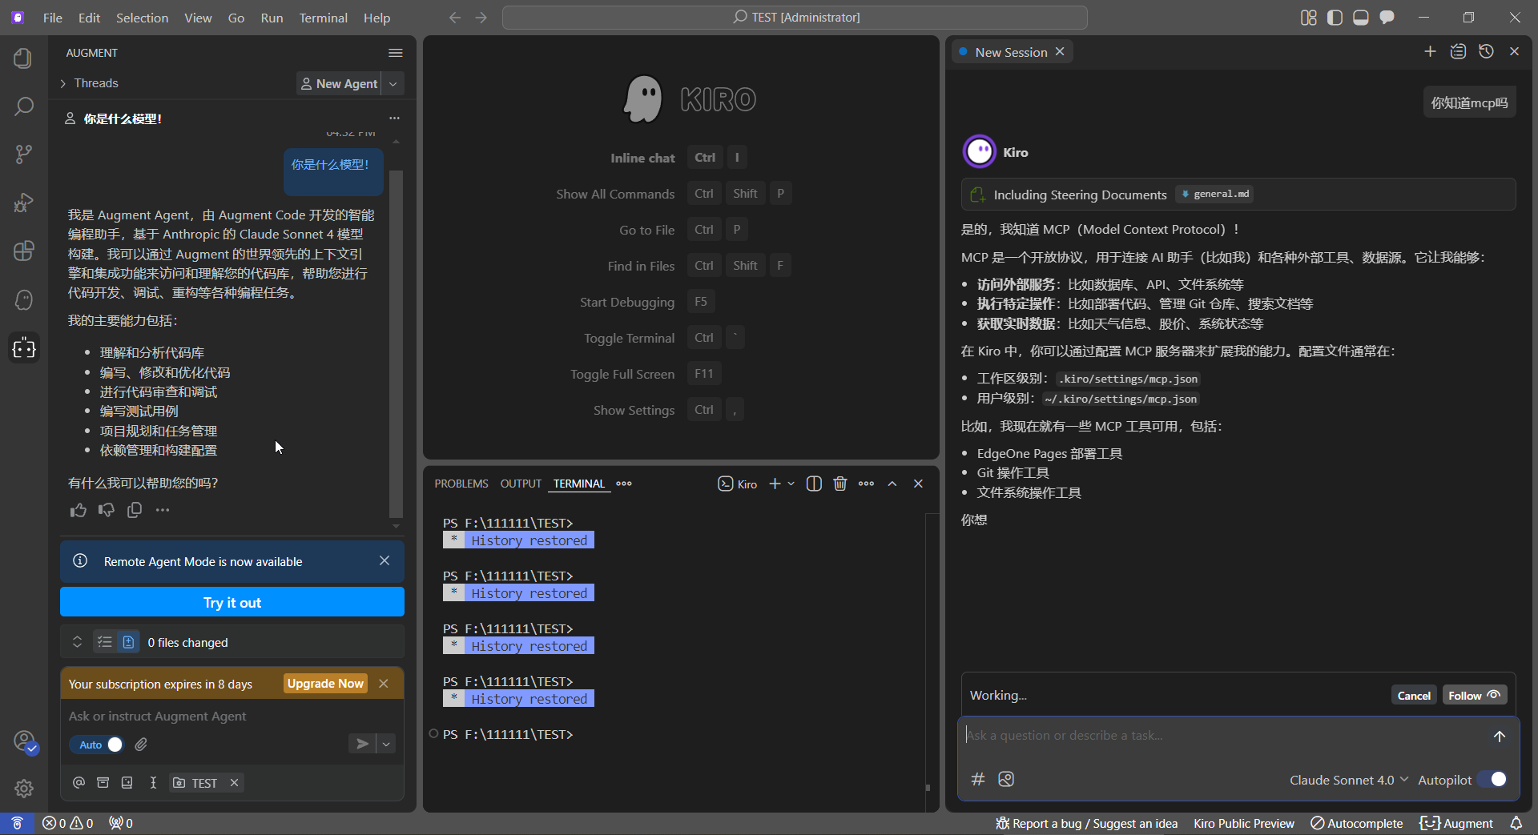Click Report a bug / Suggest an idea
Screen dimensions: 1538x835
(x=1087, y=823)
